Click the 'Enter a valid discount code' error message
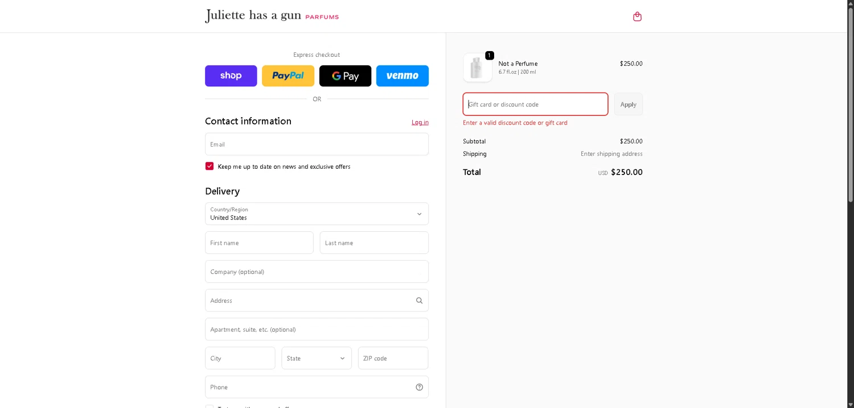This screenshot has height=408, width=854. click(515, 123)
